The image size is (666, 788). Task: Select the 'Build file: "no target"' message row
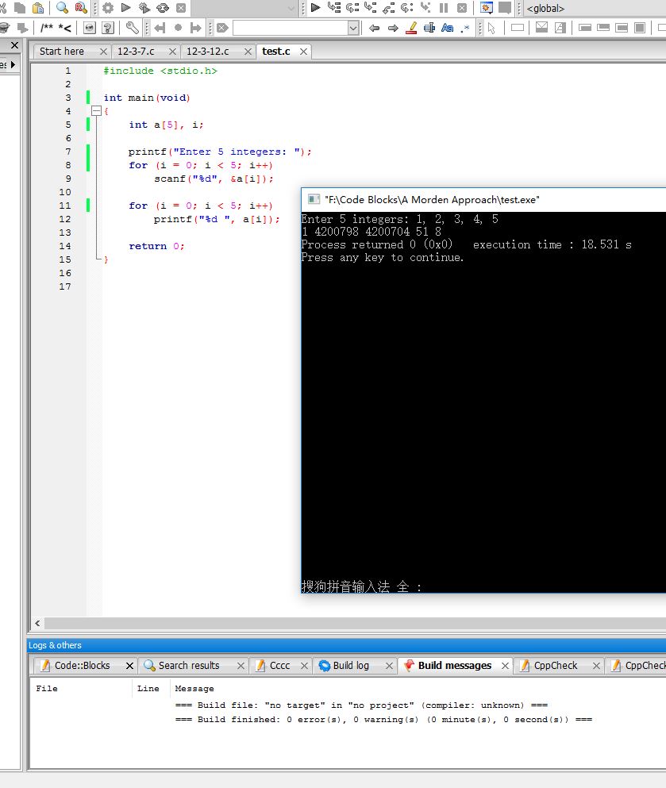[x=361, y=705]
